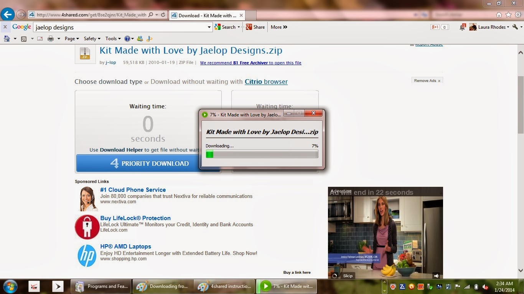Click the Read Mail envelope icon
This screenshot has width=524, height=294.
(x=40, y=38)
